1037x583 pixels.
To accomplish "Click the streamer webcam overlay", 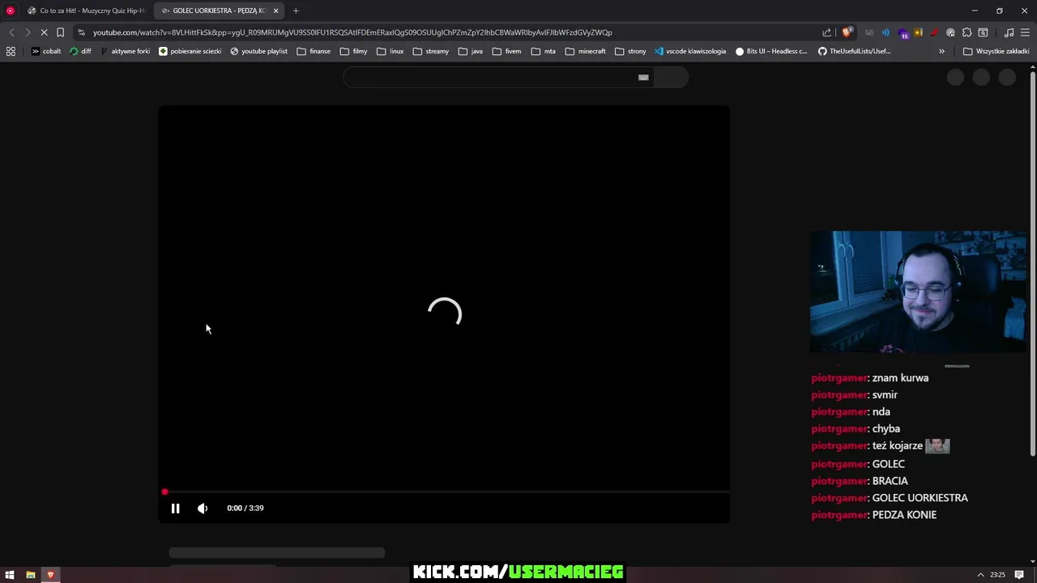I will pos(918,291).
